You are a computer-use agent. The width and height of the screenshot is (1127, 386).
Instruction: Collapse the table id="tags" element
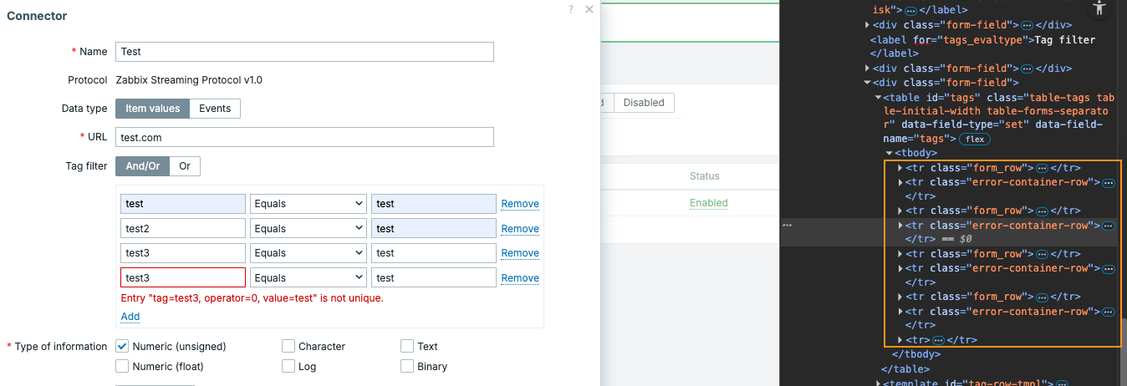(x=877, y=97)
